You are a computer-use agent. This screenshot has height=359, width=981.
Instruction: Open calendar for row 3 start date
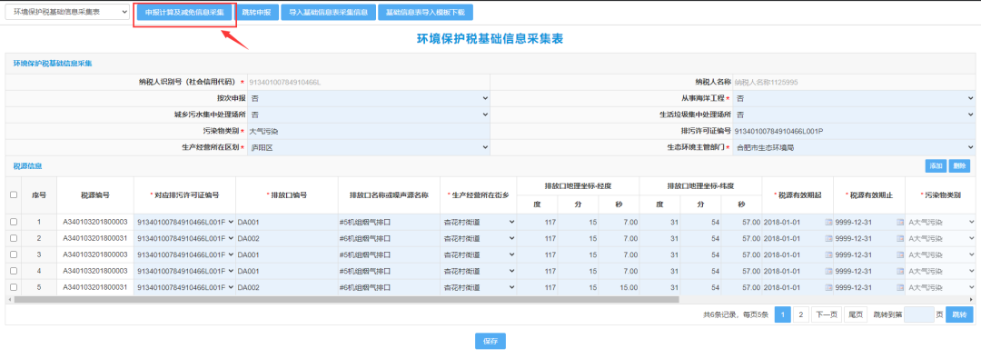pyautogui.click(x=829, y=255)
